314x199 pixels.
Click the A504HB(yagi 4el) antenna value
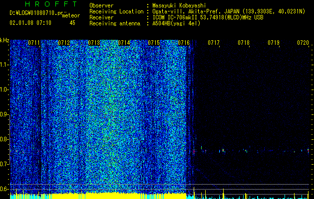(176, 23)
